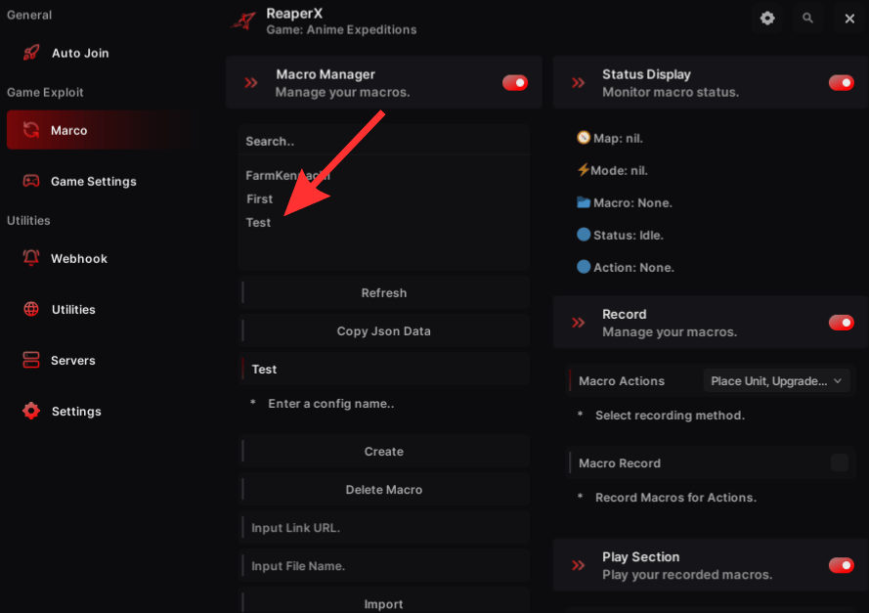Image resolution: width=869 pixels, height=613 pixels.
Task: Toggle the Play Section switch
Action: 841,565
